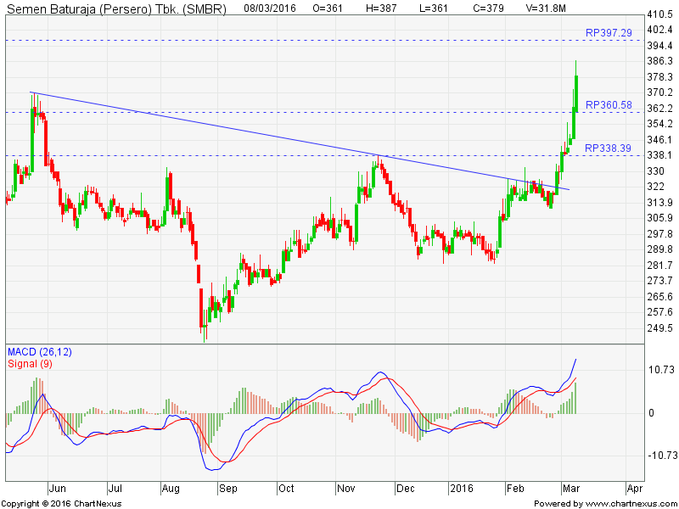Click the 330 price axis label
This screenshot has height=509, width=679.
(655, 171)
